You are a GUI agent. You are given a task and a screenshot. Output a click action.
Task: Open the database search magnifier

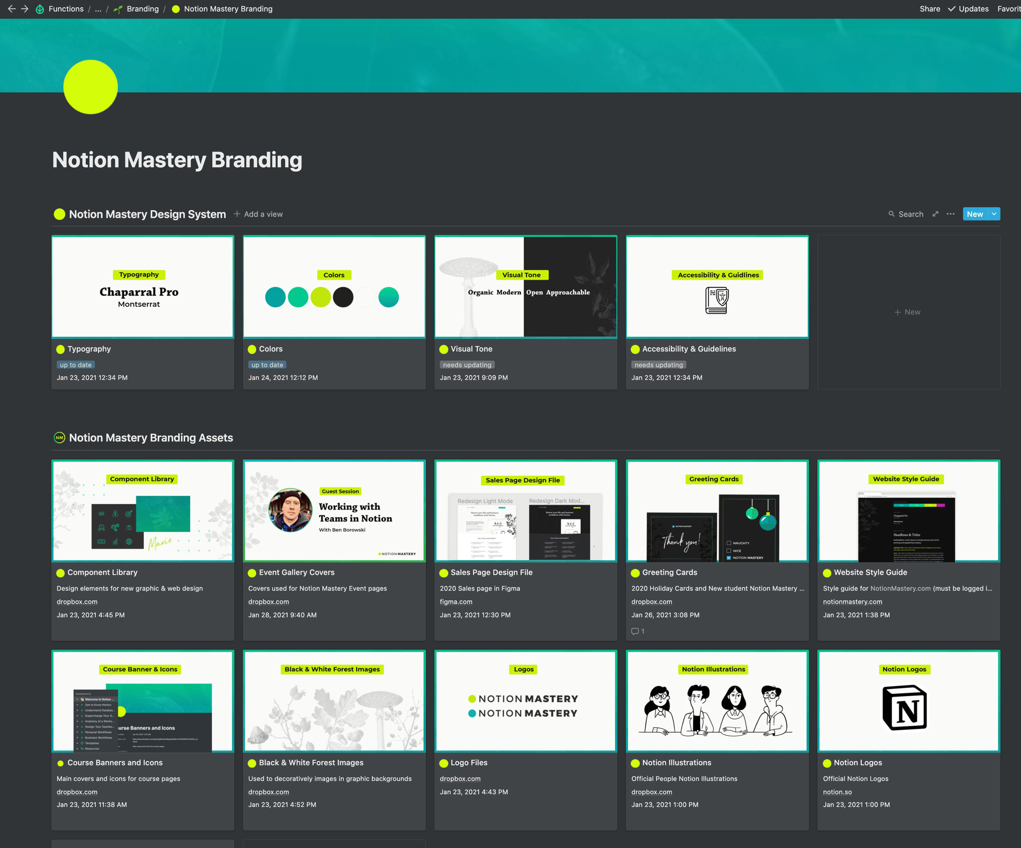click(x=891, y=214)
